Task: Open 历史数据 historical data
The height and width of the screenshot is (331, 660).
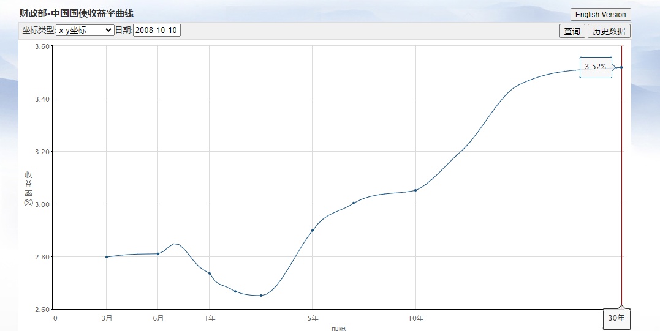Action: 609,31
